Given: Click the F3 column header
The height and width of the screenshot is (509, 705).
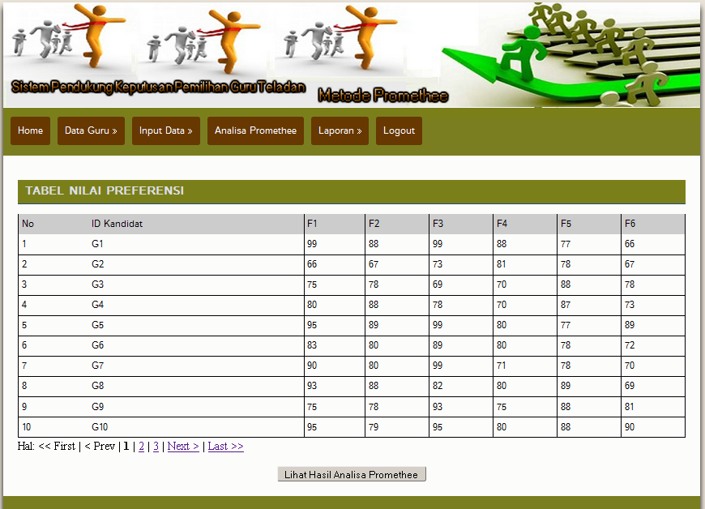Looking at the screenshot, I should point(461,224).
